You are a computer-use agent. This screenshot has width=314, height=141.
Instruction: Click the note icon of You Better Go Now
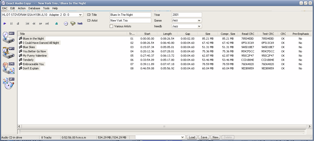[x=21, y=51]
